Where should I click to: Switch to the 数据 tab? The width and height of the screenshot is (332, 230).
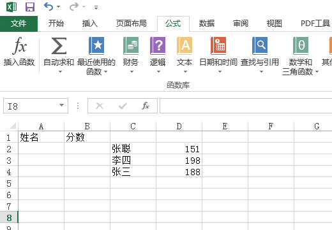207,24
